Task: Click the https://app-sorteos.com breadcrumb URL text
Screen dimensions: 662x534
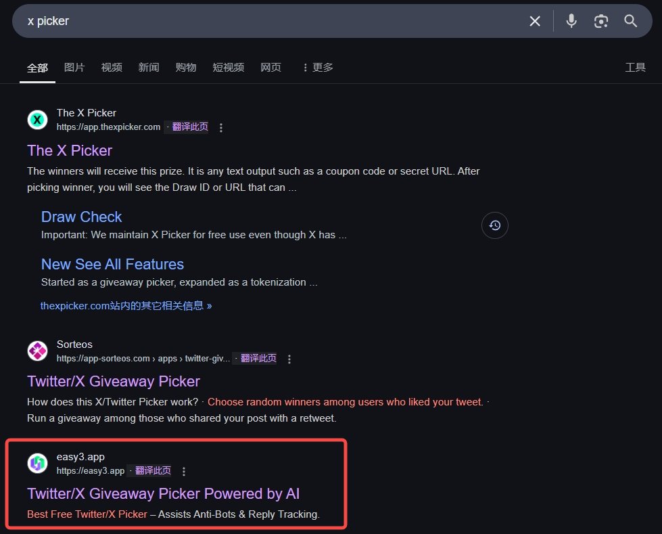Action: click(143, 359)
